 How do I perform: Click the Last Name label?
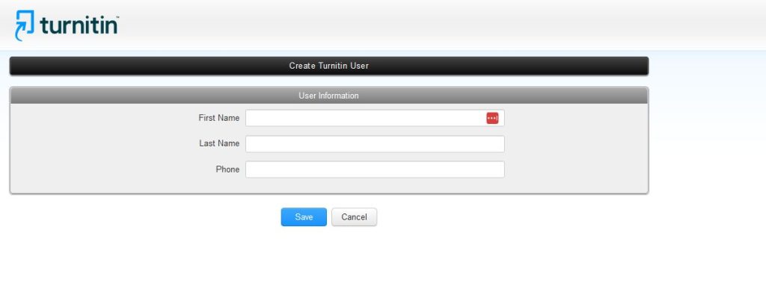(x=218, y=144)
